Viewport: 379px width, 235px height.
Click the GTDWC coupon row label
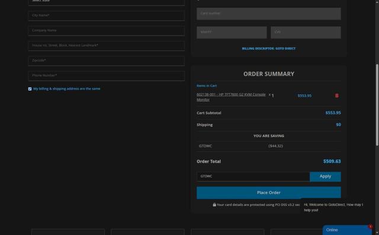tap(205, 146)
